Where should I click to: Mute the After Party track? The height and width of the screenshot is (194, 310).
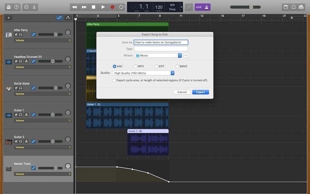click(16, 35)
